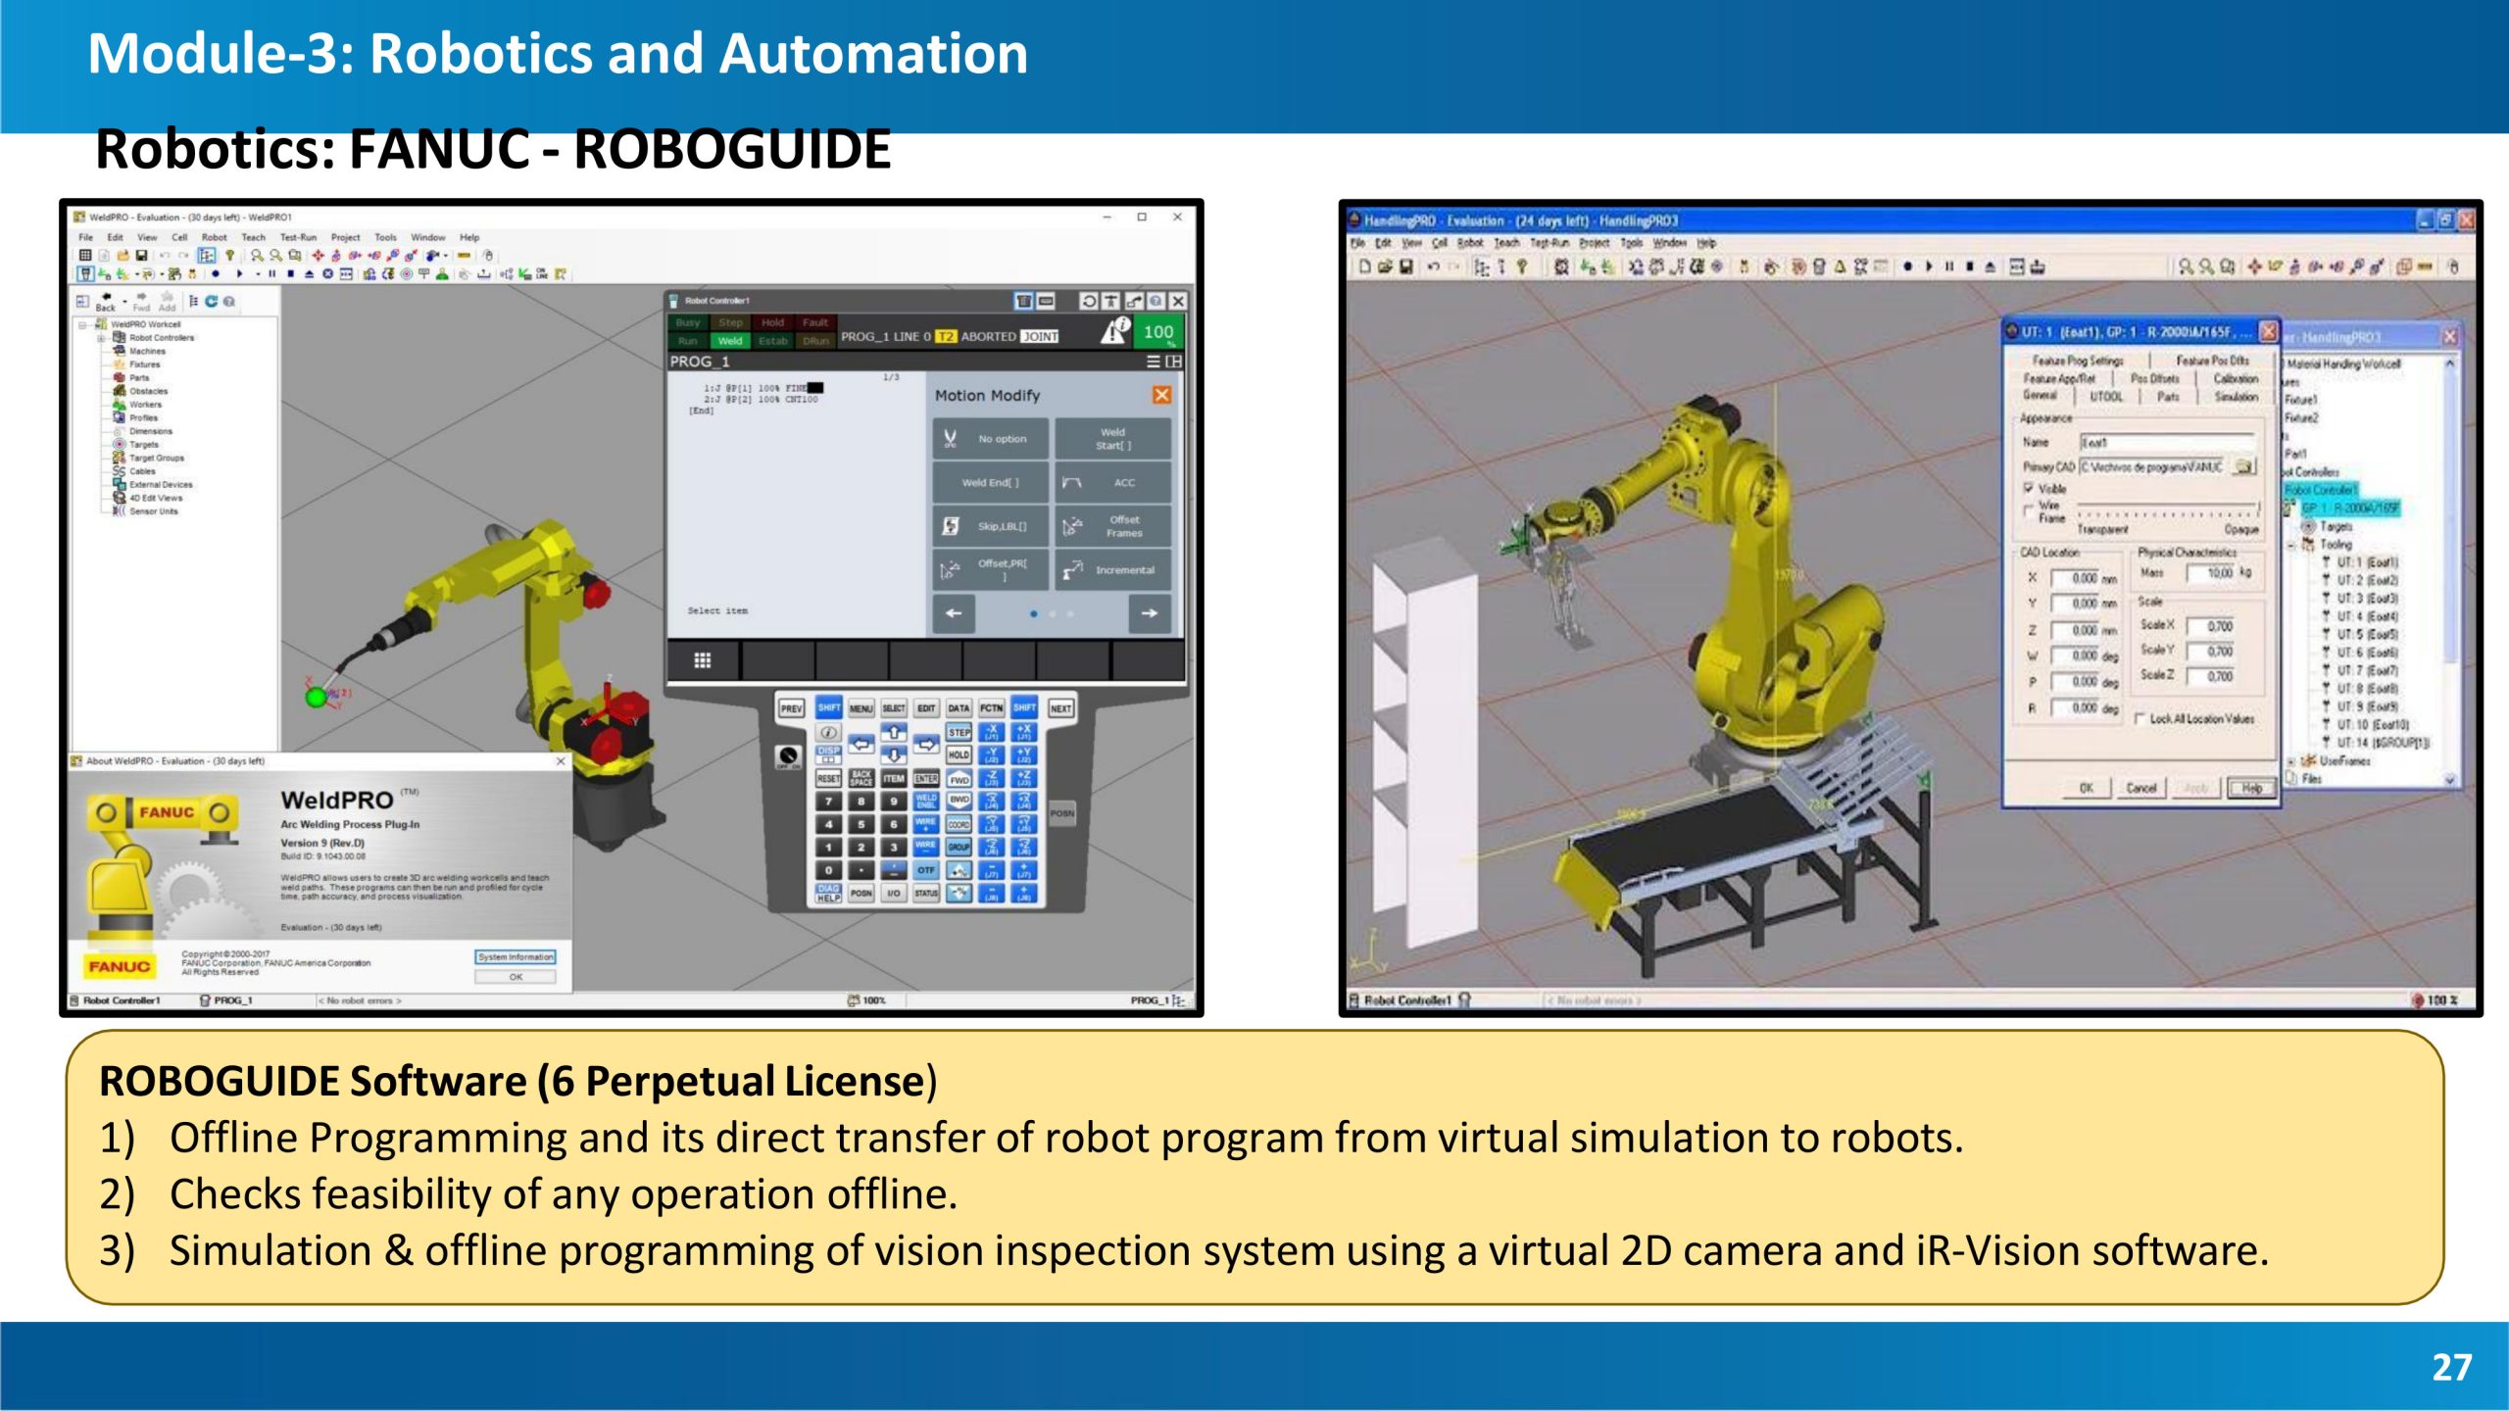Collapse the WeldPRO Workcell tree node
The height and width of the screenshot is (1411, 2509).
coord(83,324)
